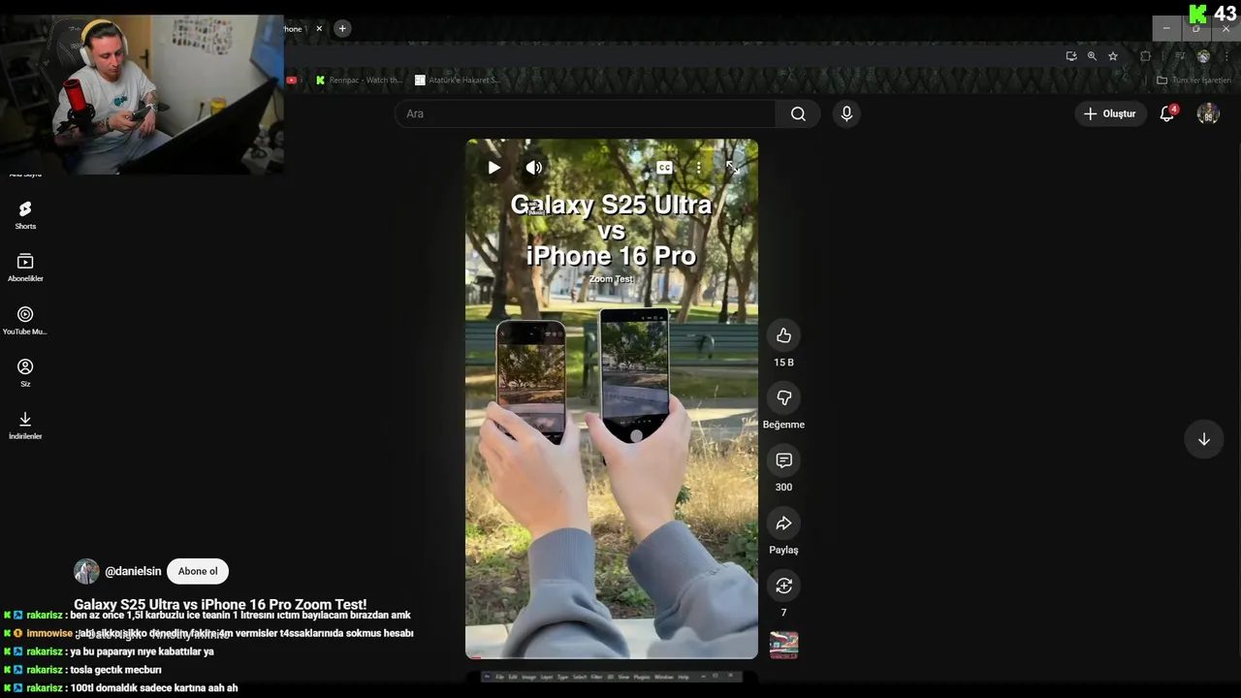Mute the Shorts video volume
The width and height of the screenshot is (1241, 698).
(x=534, y=168)
